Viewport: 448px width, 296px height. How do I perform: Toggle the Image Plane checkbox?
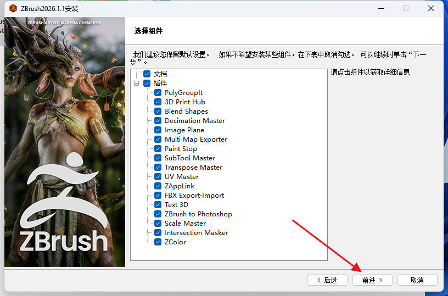tap(158, 130)
